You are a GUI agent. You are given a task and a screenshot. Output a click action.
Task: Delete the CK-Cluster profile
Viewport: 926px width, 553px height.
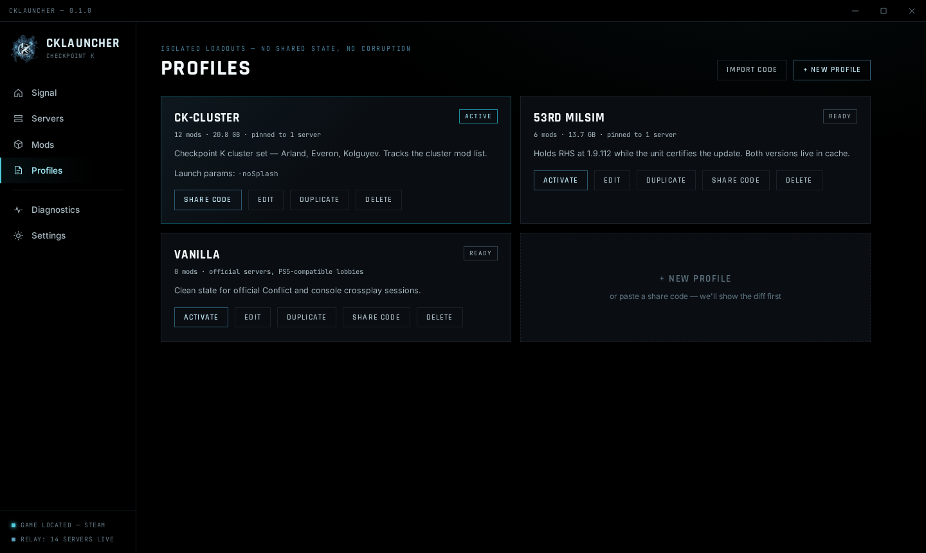pyautogui.click(x=379, y=200)
